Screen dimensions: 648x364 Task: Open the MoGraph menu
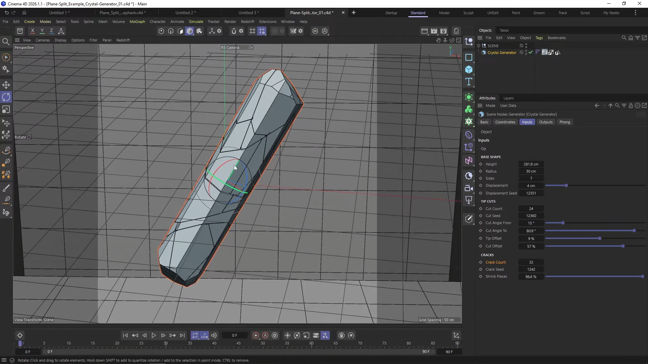tap(137, 22)
